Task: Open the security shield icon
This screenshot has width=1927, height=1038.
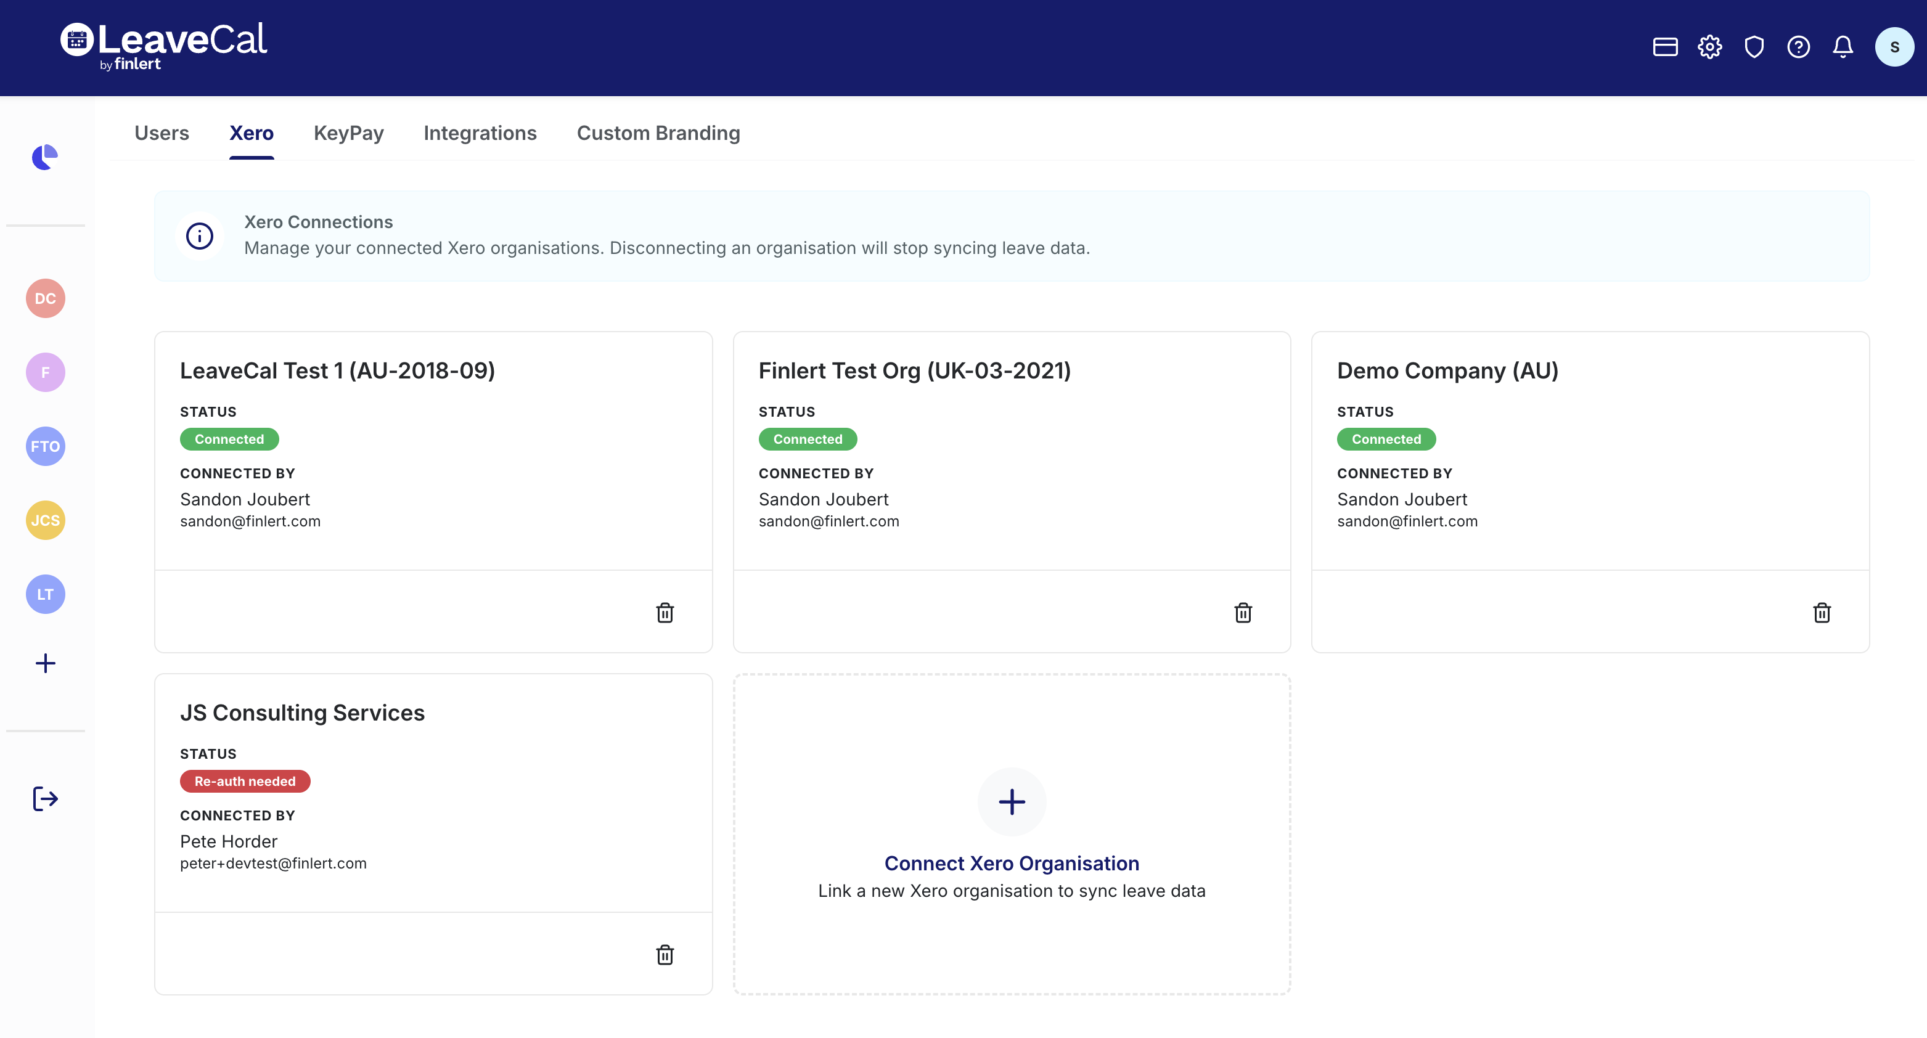Action: point(1754,47)
